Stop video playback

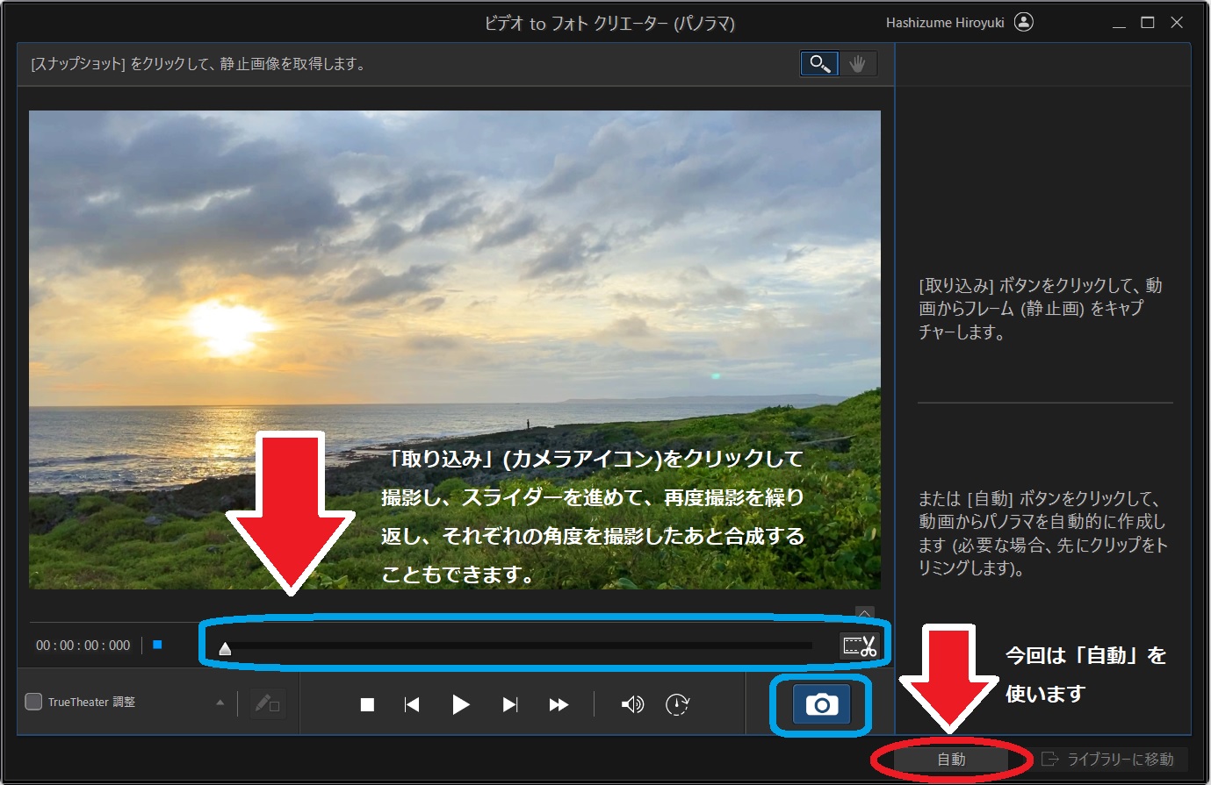click(x=367, y=704)
